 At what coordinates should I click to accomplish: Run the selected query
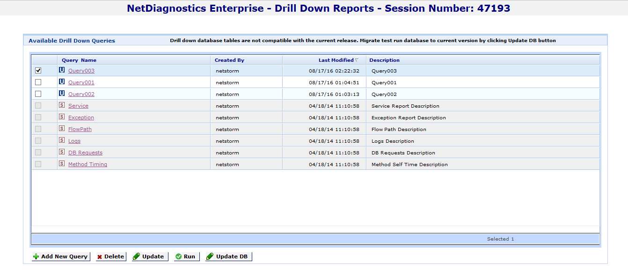[186, 256]
